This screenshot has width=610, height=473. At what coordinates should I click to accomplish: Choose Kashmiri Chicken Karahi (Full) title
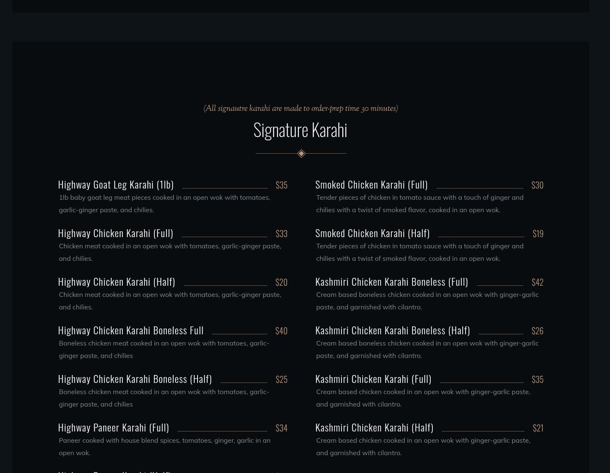click(x=373, y=379)
